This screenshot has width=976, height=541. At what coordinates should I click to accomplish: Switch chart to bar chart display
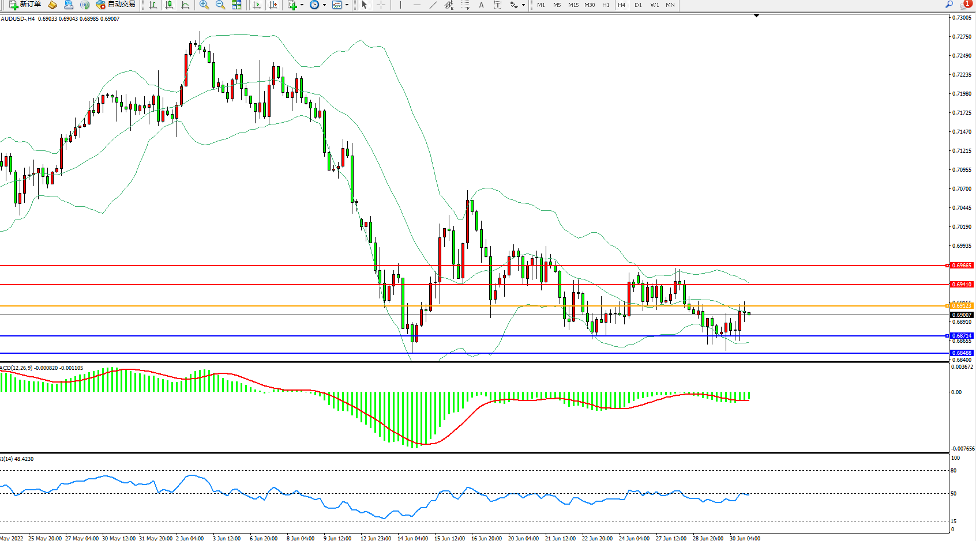pos(152,5)
